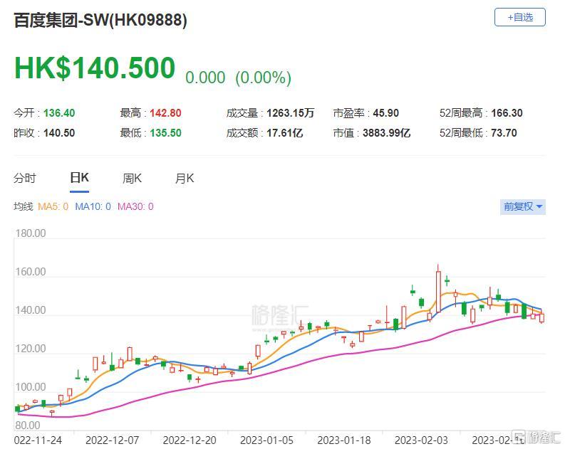This screenshot has width=565, height=449.
Task: Click the 180.00 price axis label
Action: coord(31,233)
